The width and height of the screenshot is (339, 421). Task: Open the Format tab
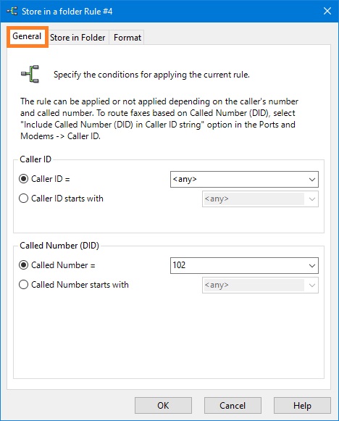(x=127, y=38)
